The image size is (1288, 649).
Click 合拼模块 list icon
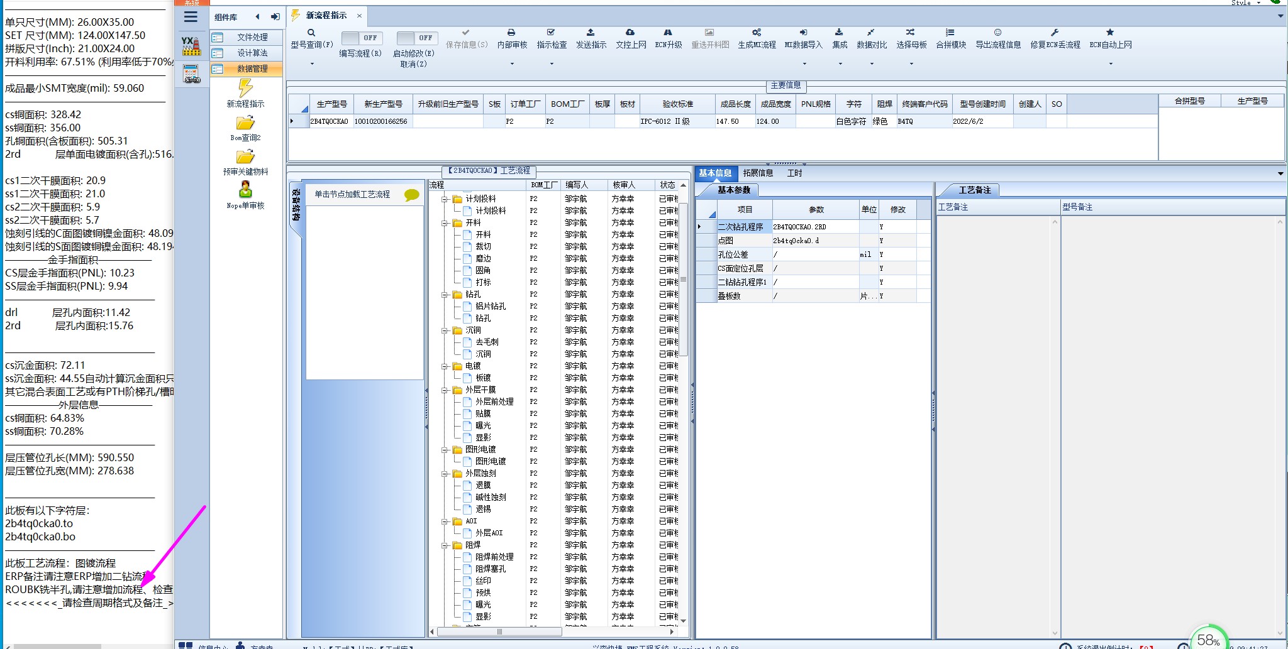950,32
